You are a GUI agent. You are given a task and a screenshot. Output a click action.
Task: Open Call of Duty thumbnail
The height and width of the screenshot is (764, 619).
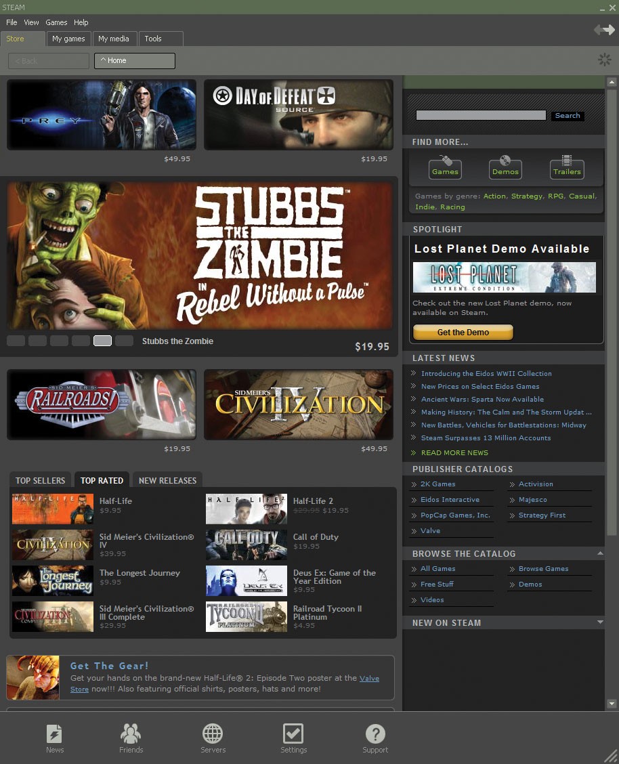247,545
